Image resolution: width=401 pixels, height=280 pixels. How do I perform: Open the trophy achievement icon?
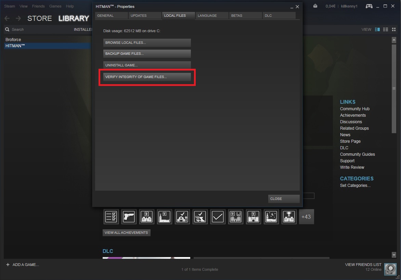click(x=289, y=217)
